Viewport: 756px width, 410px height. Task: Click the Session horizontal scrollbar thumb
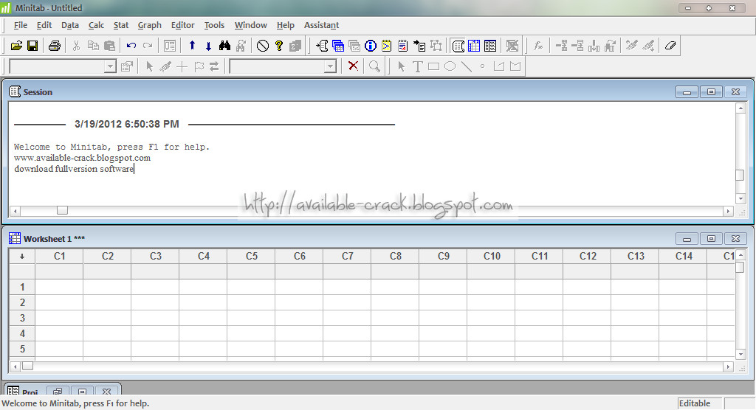pyautogui.click(x=62, y=211)
